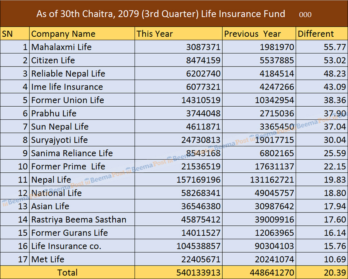Select the Former Union Life cell
The height and width of the screenshot is (279, 348).
(x=68, y=100)
